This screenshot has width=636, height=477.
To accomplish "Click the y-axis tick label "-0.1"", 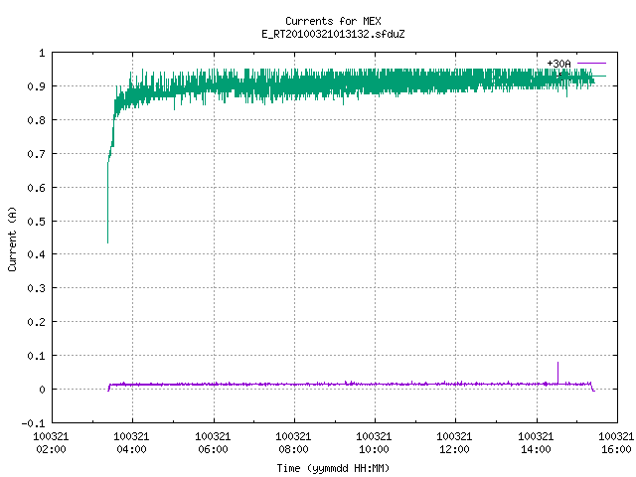I will point(33,423).
